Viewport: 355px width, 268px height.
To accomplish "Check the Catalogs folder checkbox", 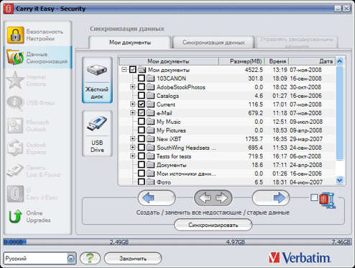I will click(x=142, y=95).
